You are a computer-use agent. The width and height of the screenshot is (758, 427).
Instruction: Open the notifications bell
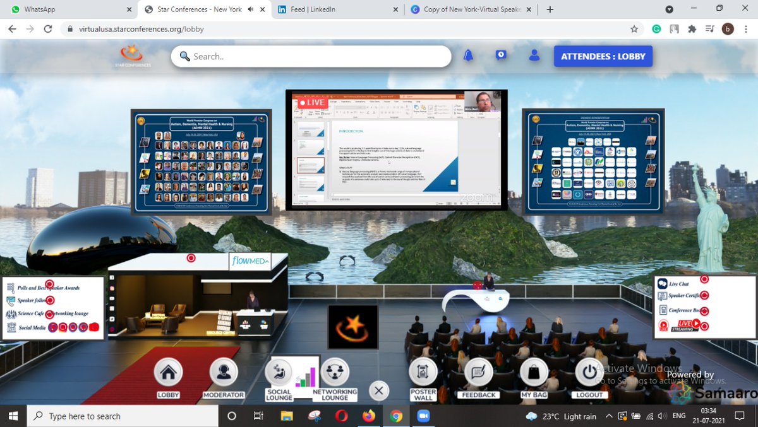pos(468,56)
